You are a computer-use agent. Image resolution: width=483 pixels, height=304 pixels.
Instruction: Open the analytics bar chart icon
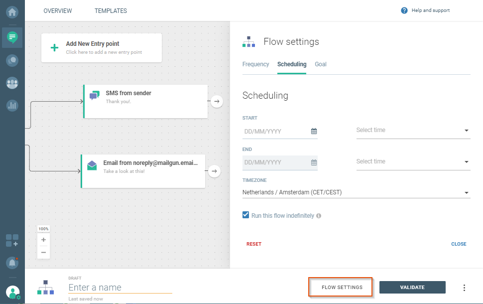(12, 106)
